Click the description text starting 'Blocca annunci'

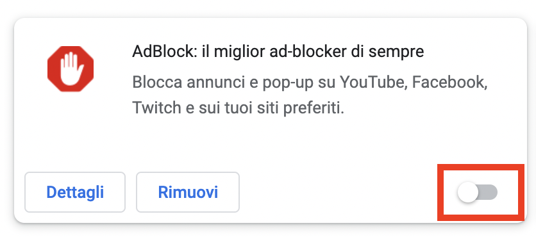click(310, 95)
